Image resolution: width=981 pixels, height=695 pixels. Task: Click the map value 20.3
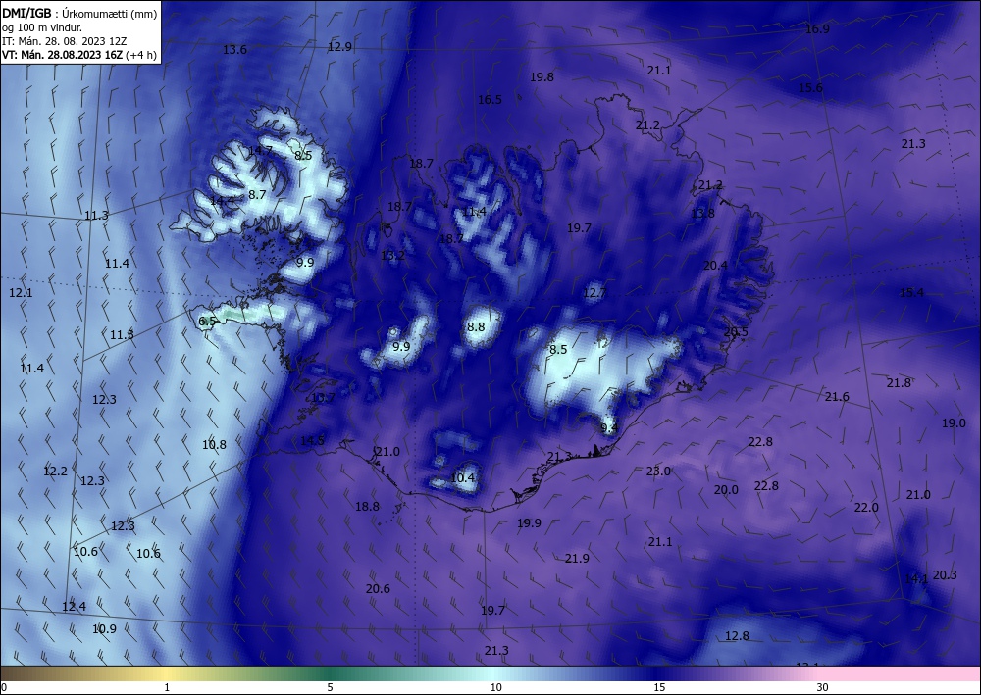pos(945,575)
